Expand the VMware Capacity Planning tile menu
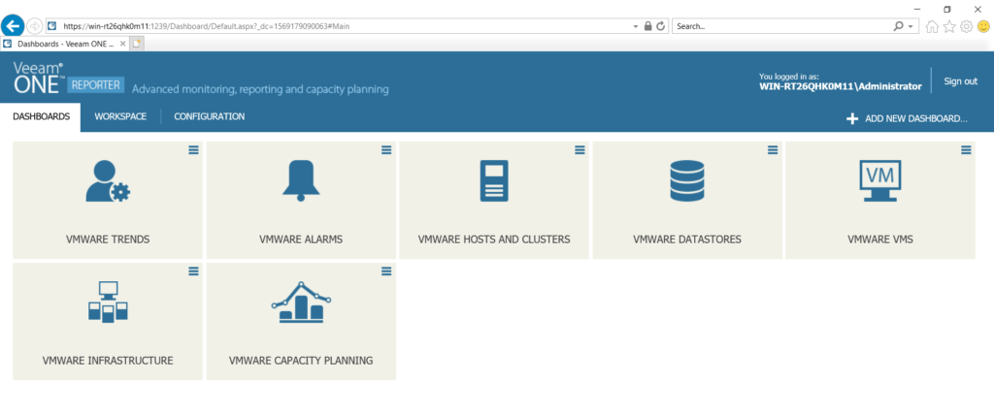Image resolution: width=994 pixels, height=413 pixels. (386, 270)
